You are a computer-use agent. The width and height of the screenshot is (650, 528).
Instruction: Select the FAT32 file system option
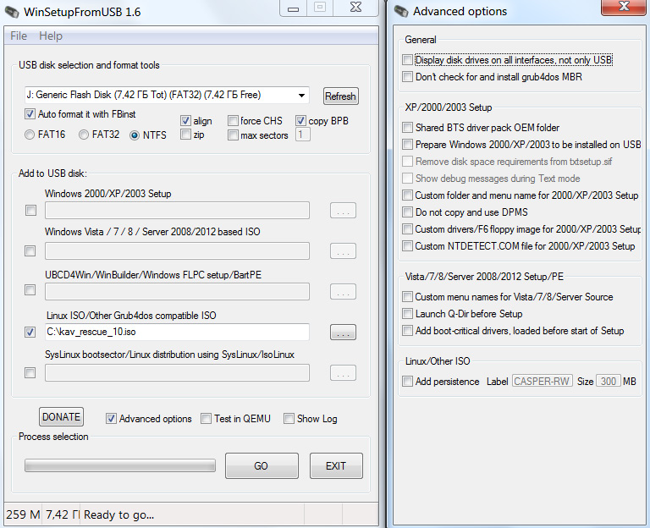point(85,135)
